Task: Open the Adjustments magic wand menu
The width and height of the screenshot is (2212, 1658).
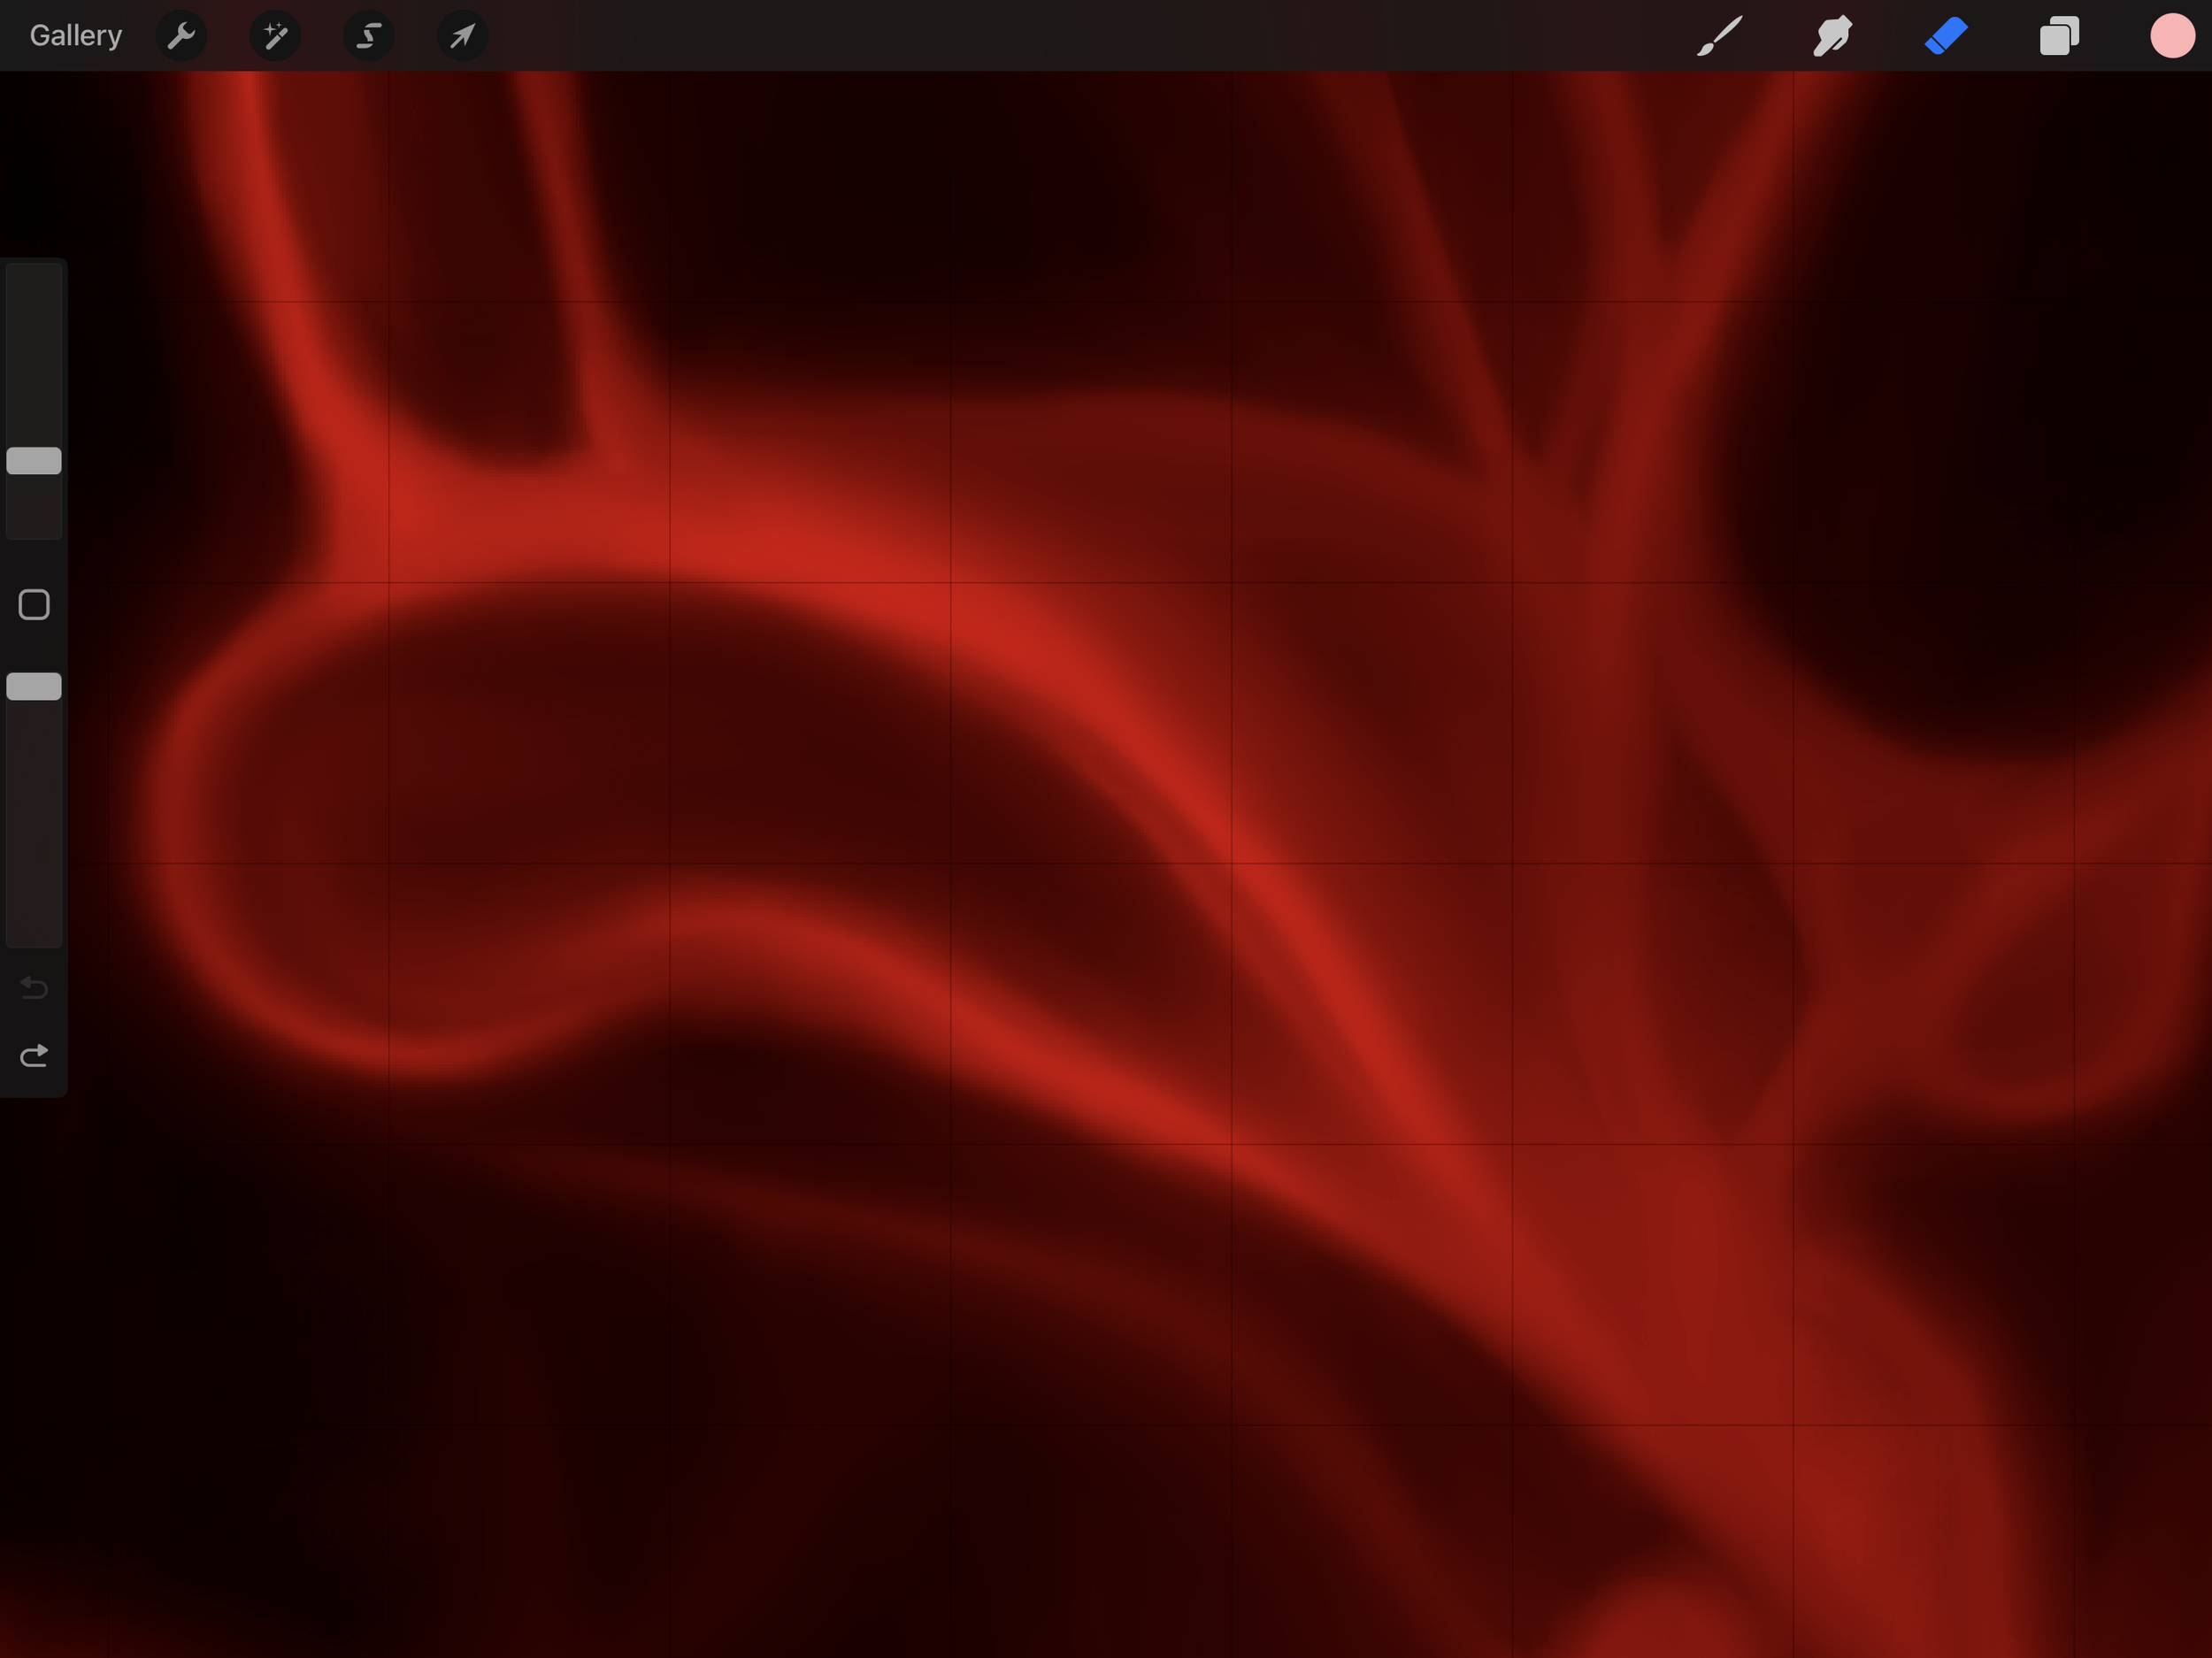Action: [275, 36]
